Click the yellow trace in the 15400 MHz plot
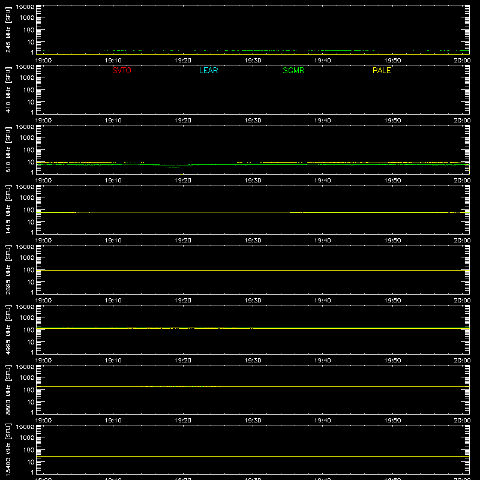 [253, 456]
